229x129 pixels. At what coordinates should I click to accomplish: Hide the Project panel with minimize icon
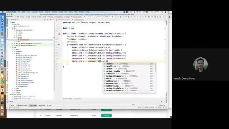[x=53, y=20]
